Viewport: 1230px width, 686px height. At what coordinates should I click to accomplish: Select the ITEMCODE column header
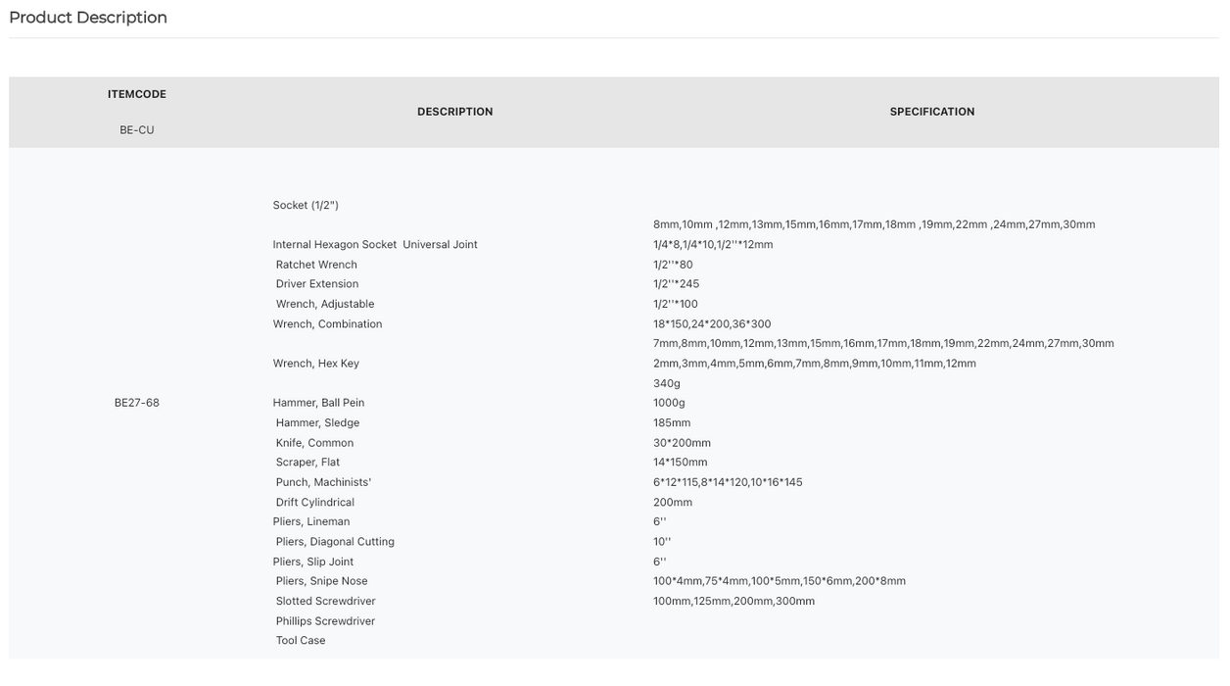point(137,94)
